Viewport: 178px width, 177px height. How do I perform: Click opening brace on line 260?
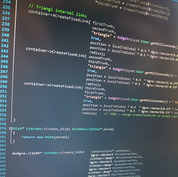tap(14, 133)
